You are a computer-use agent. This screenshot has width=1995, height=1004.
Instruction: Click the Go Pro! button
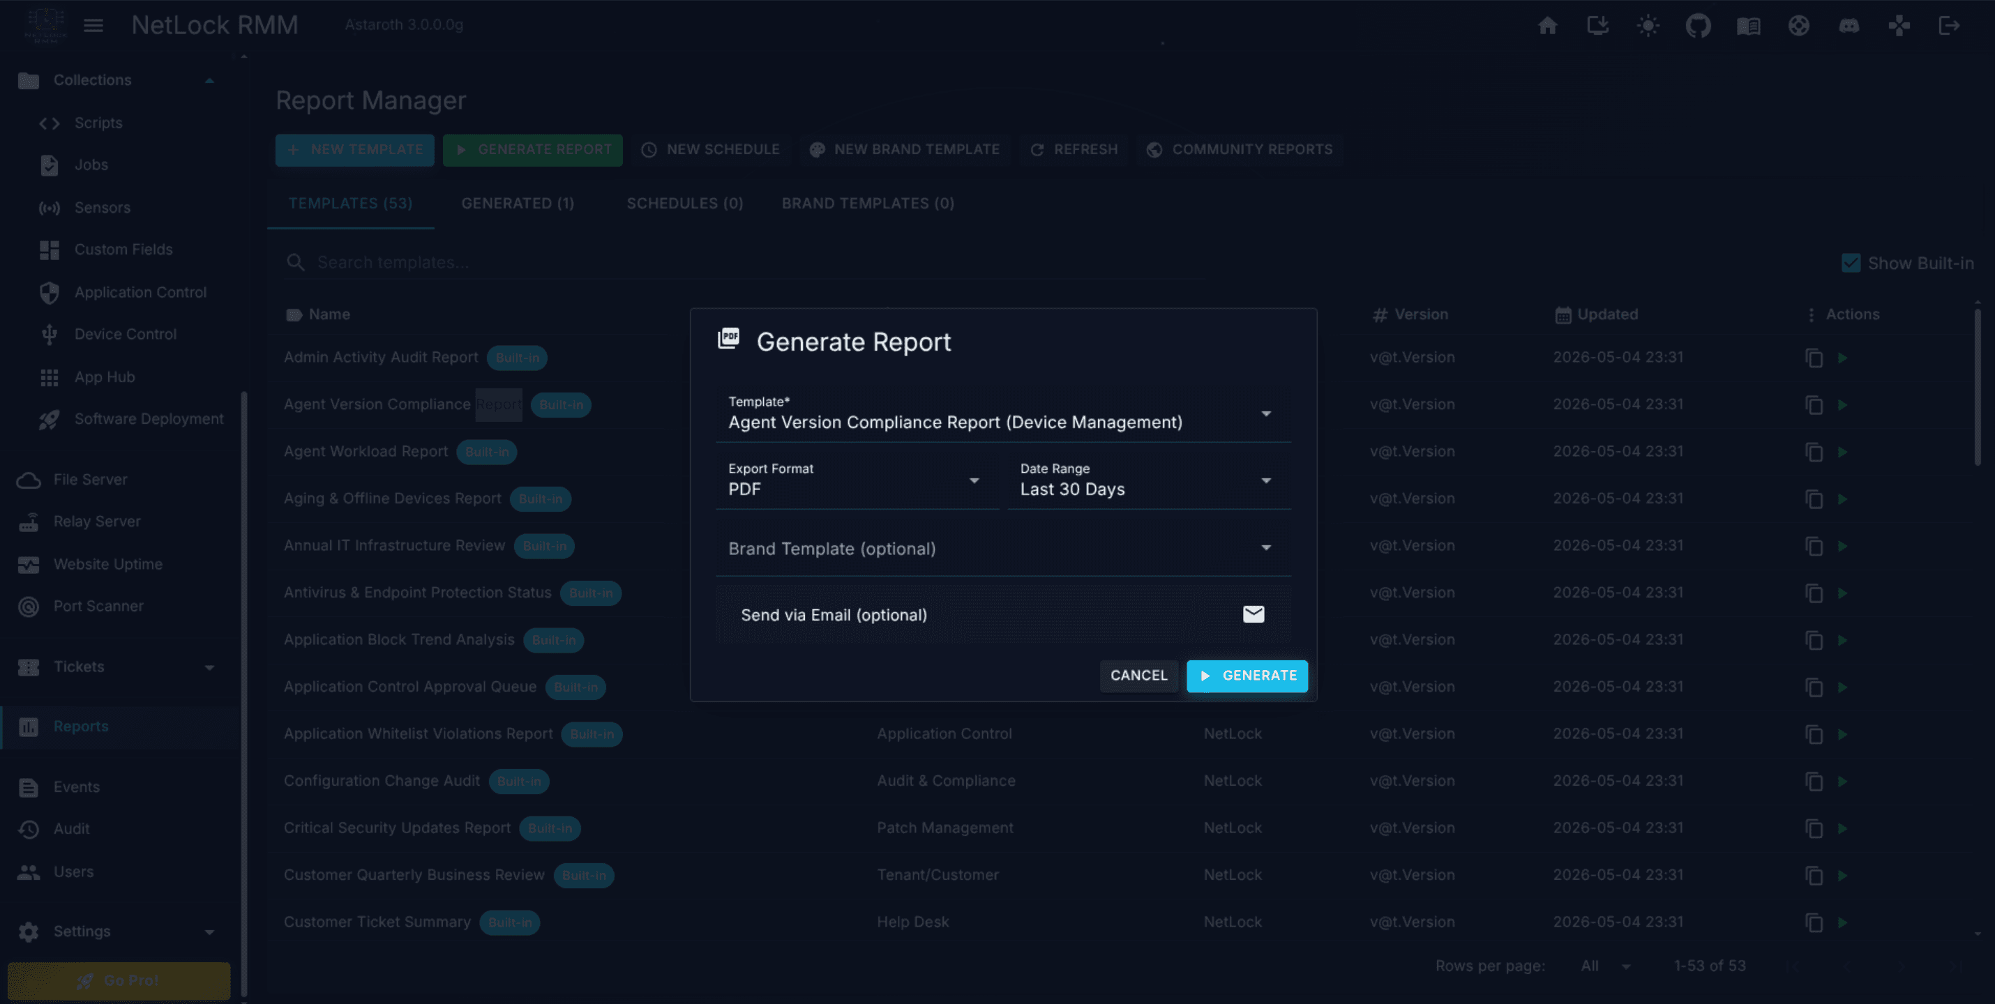point(119,981)
